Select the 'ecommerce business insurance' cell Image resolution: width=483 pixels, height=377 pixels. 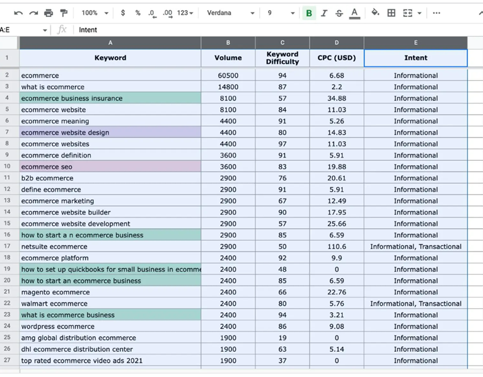(x=110, y=98)
